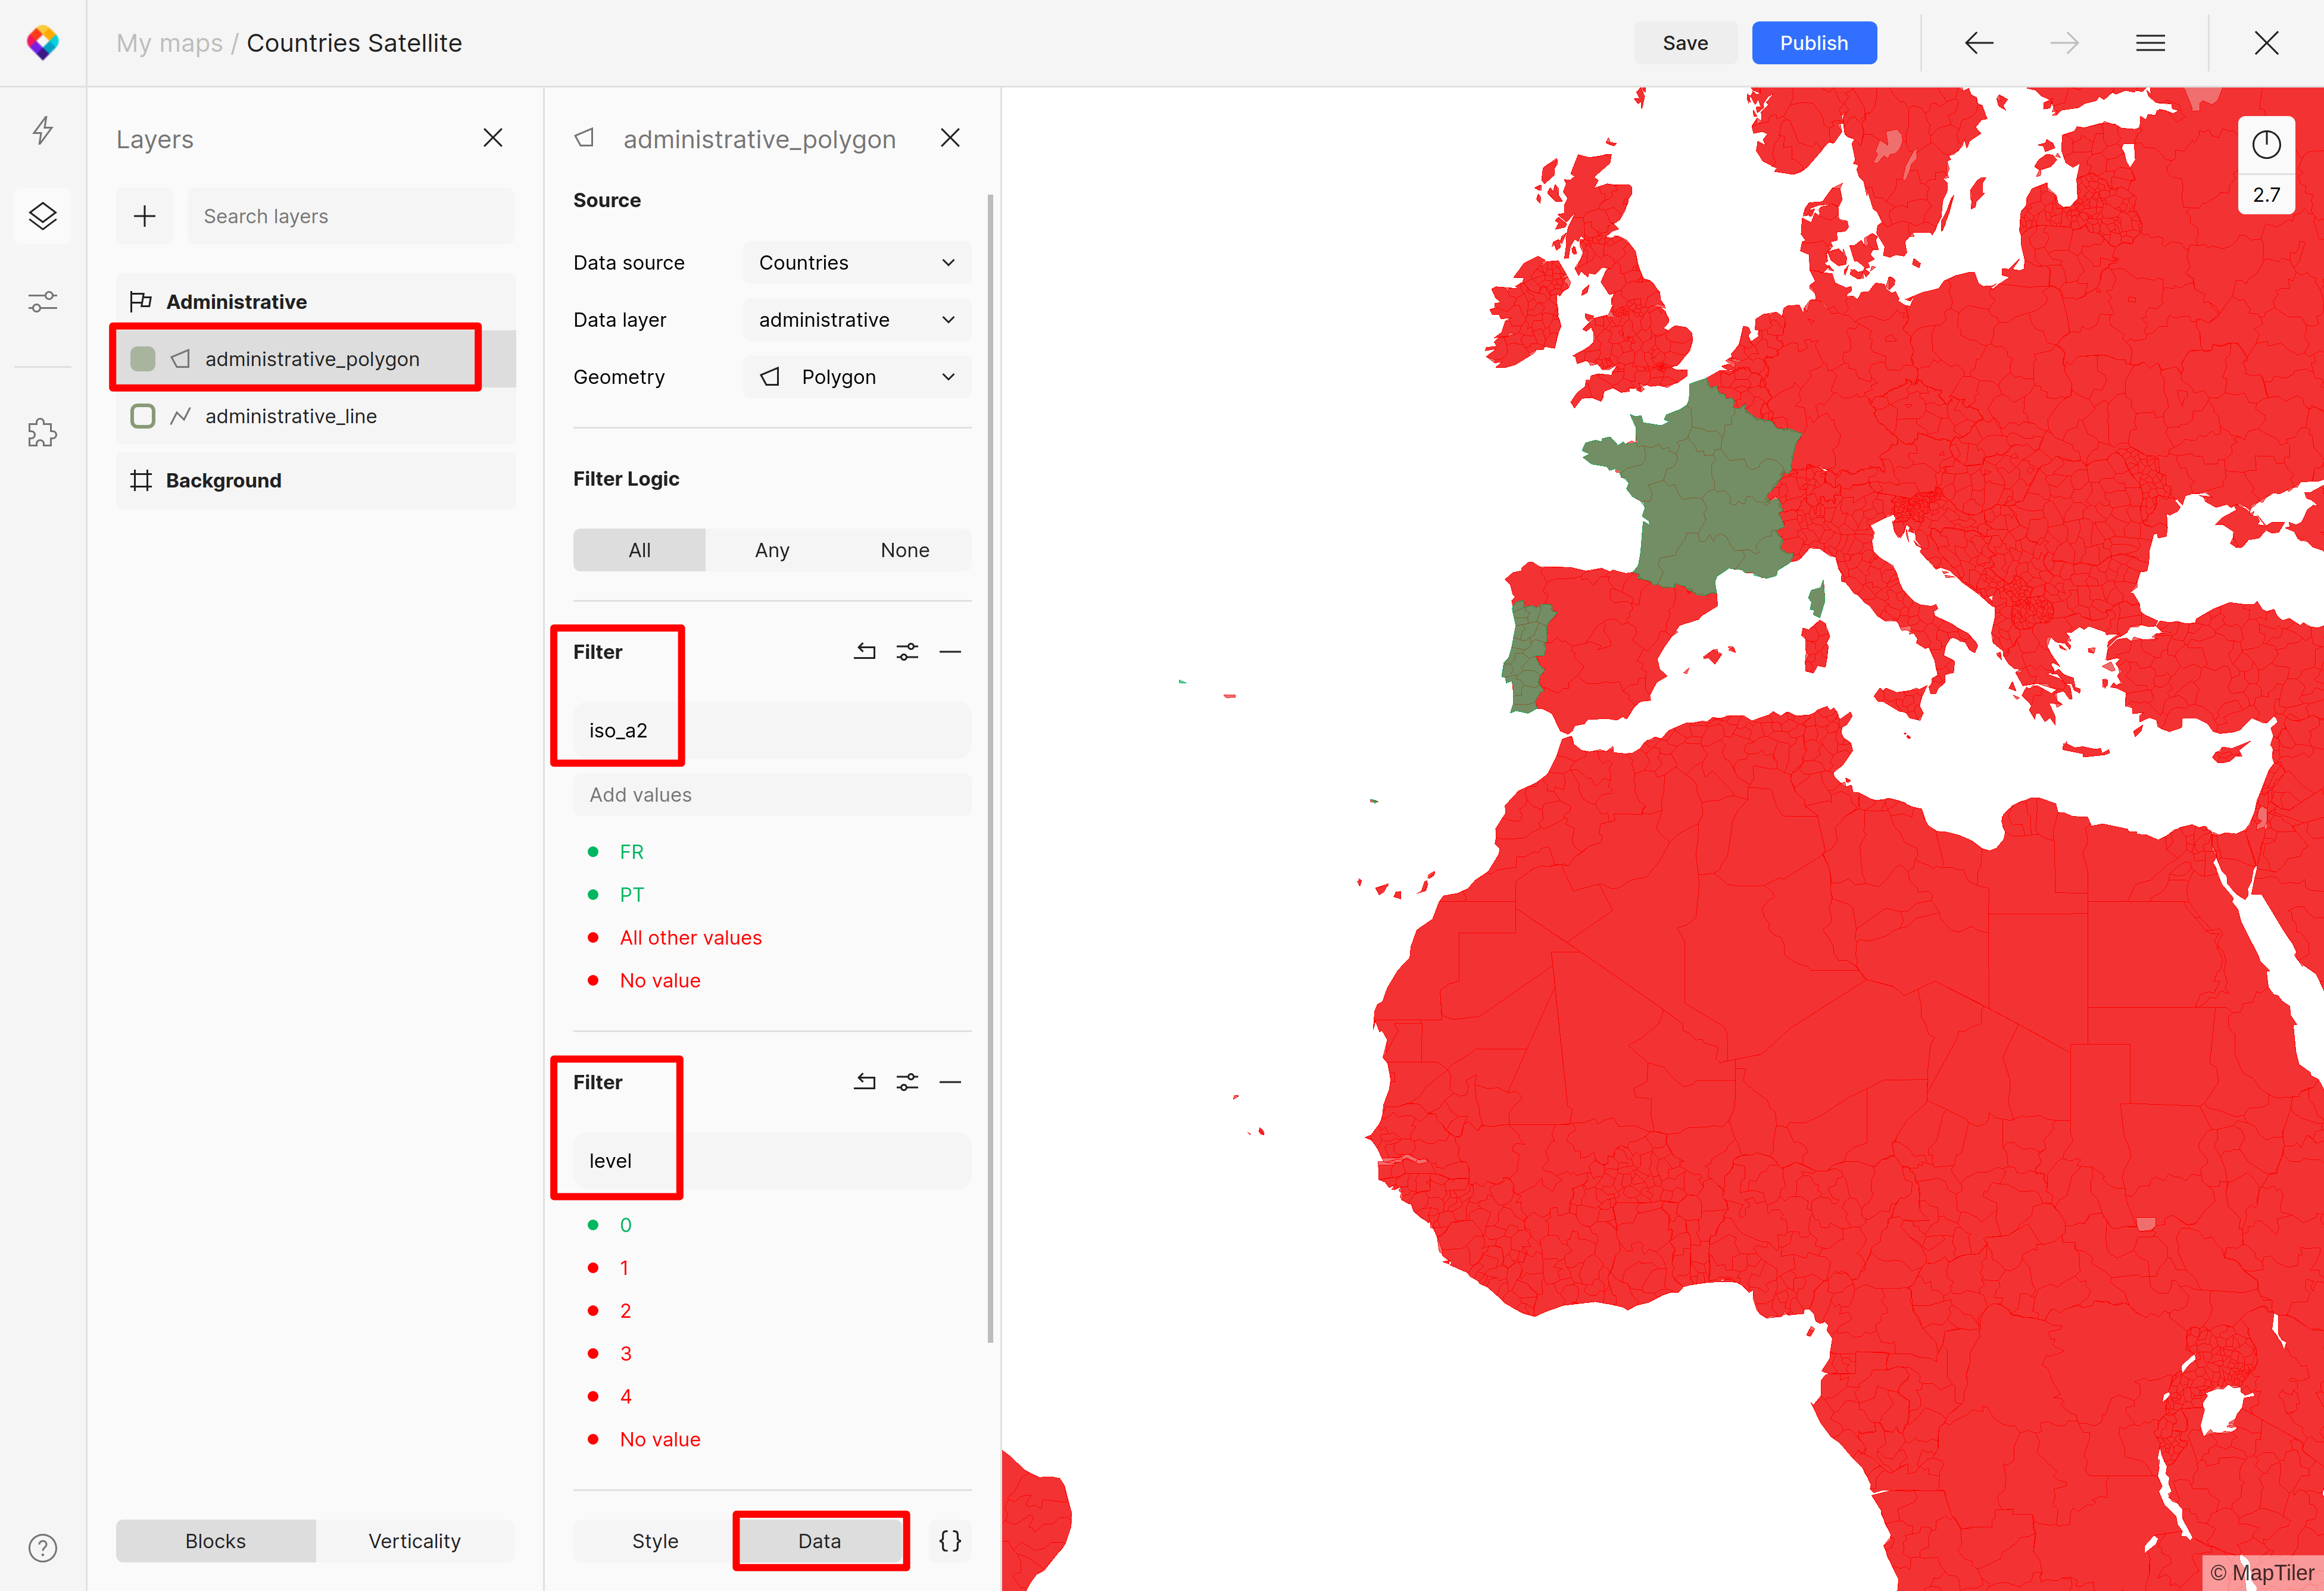
Task: Expand the Data layer administrative dropdown
Action: (x=856, y=320)
